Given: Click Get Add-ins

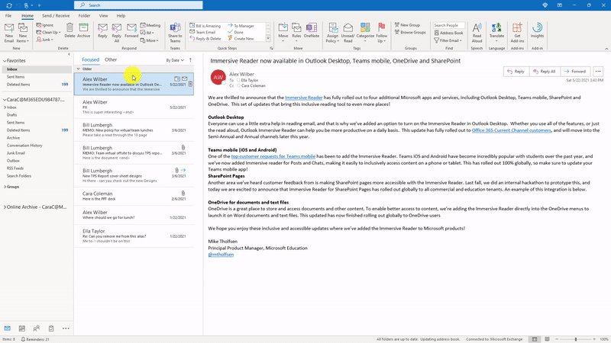Looking at the screenshot, I should [x=517, y=33].
